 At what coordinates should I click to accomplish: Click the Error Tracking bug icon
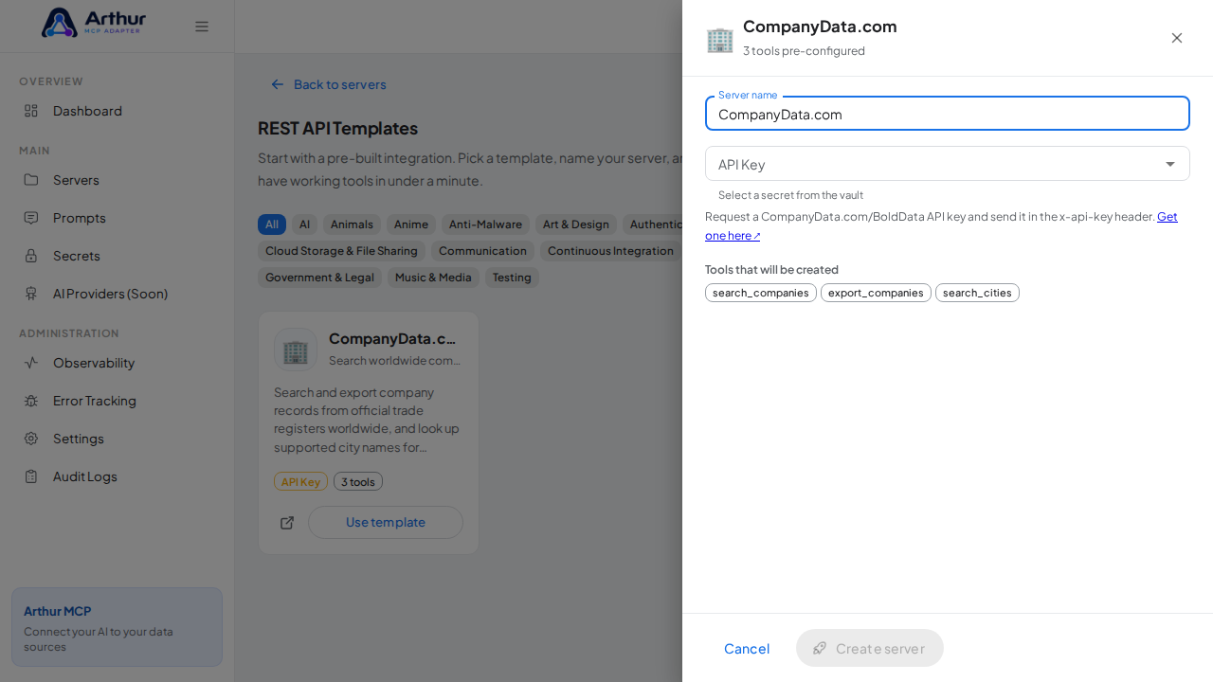(31, 401)
